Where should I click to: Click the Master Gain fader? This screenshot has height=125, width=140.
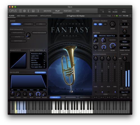(x=121, y=68)
